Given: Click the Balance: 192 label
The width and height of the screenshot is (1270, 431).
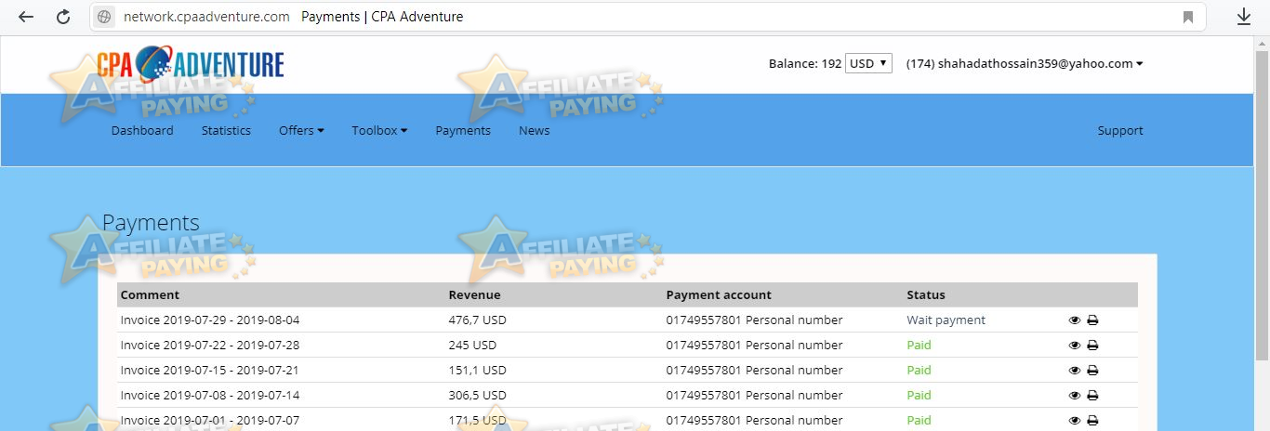Looking at the screenshot, I should tap(805, 64).
